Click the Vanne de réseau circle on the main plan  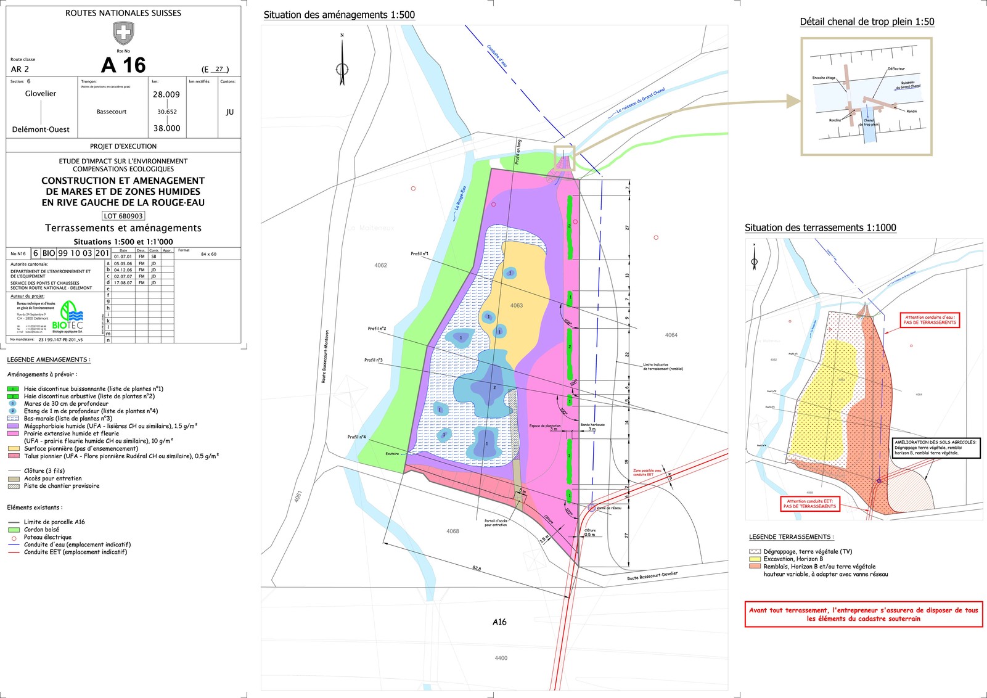[592, 507]
